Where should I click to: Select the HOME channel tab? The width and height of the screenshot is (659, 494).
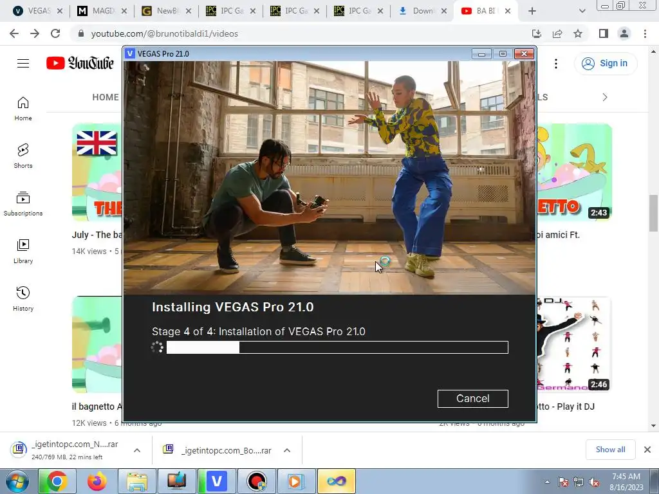(x=106, y=97)
